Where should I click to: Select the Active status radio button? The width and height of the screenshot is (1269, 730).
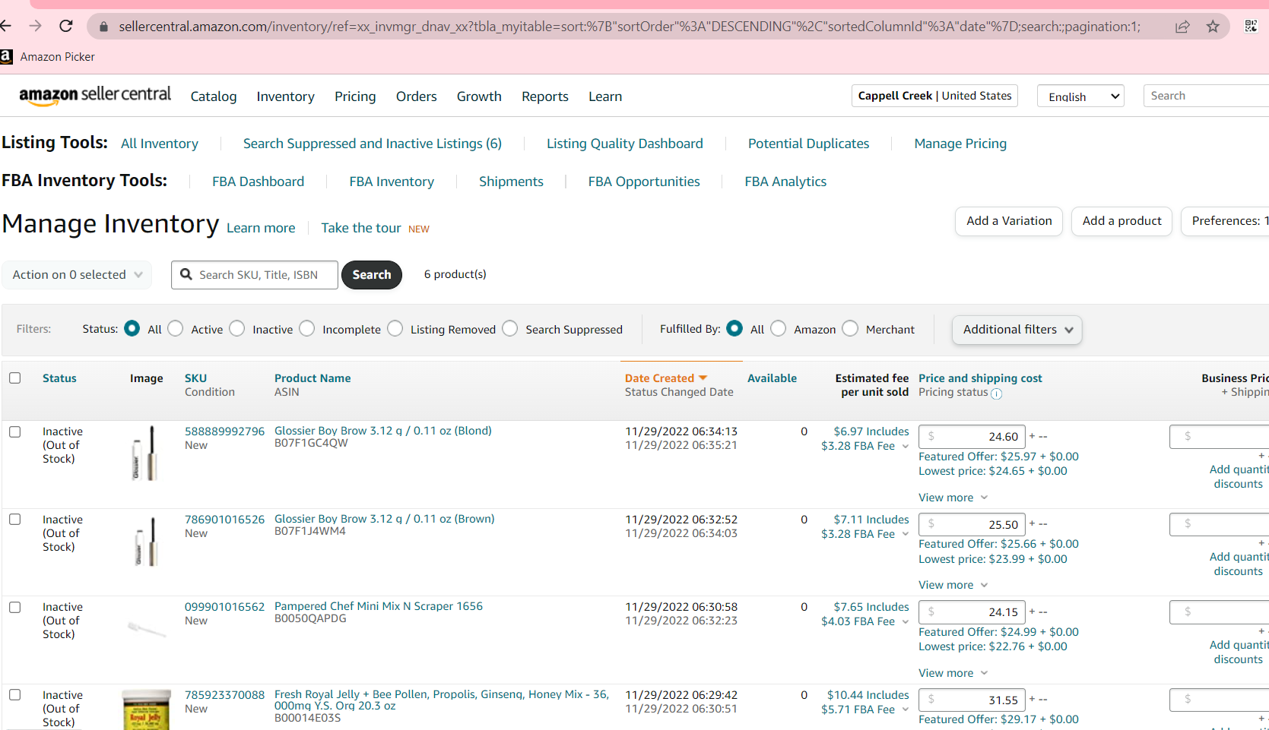coord(176,328)
